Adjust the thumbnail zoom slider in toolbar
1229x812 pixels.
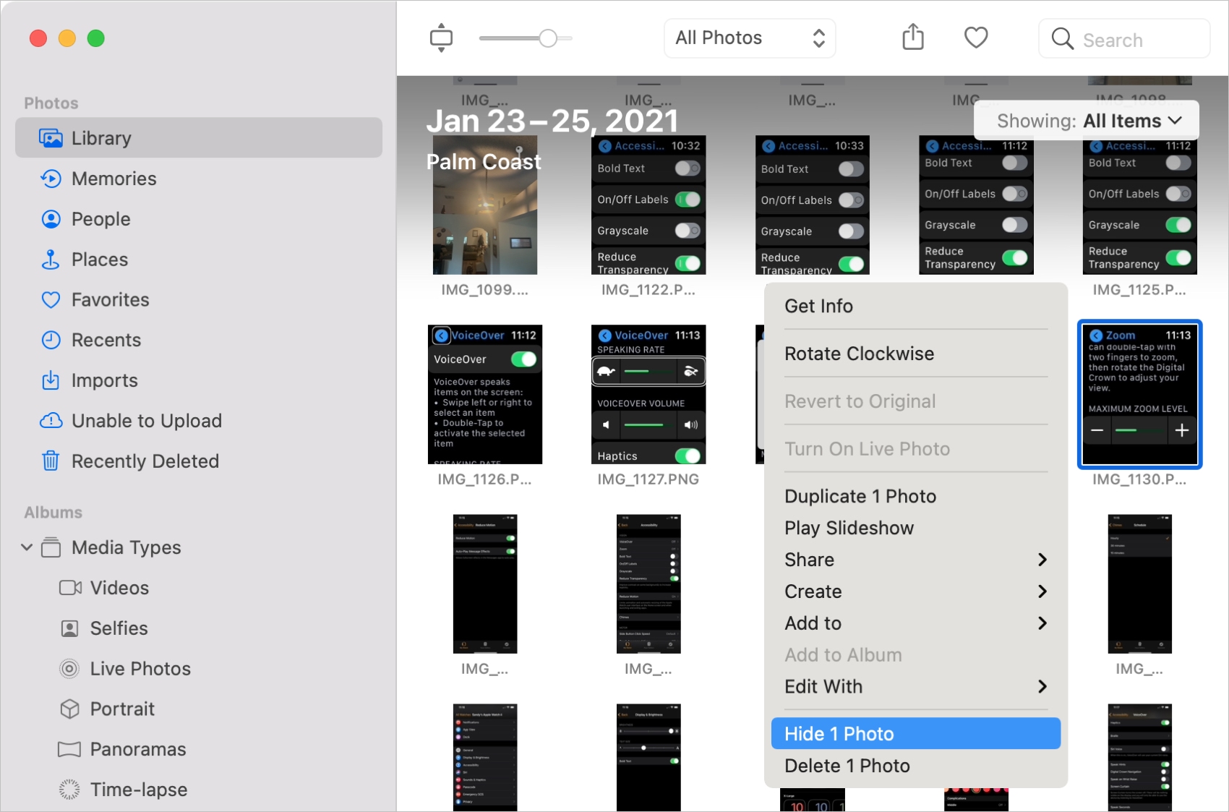point(548,38)
